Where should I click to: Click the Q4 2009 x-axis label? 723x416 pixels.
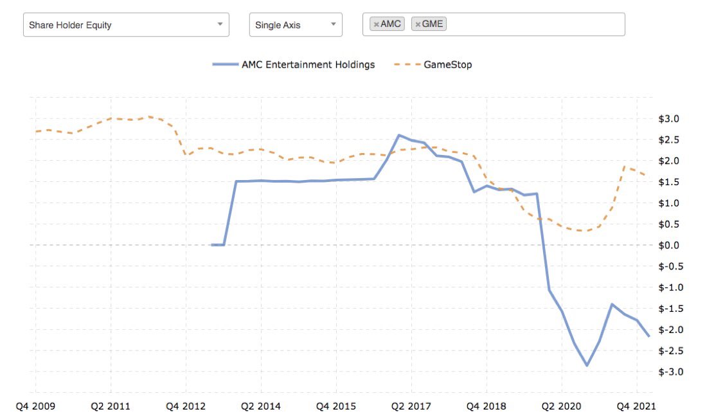pyautogui.click(x=37, y=406)
